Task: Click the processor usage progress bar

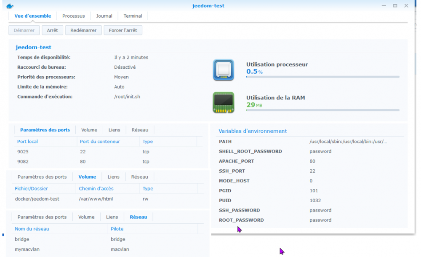Action: (322, 77)
